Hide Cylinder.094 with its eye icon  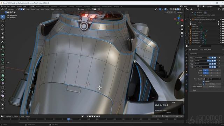220,43
